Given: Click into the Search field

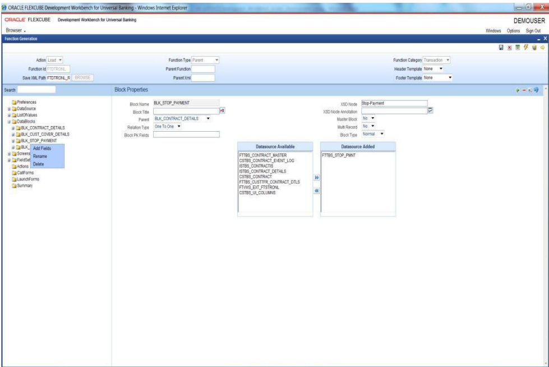Looking at the screenshot, I should (x=36, y=90).
